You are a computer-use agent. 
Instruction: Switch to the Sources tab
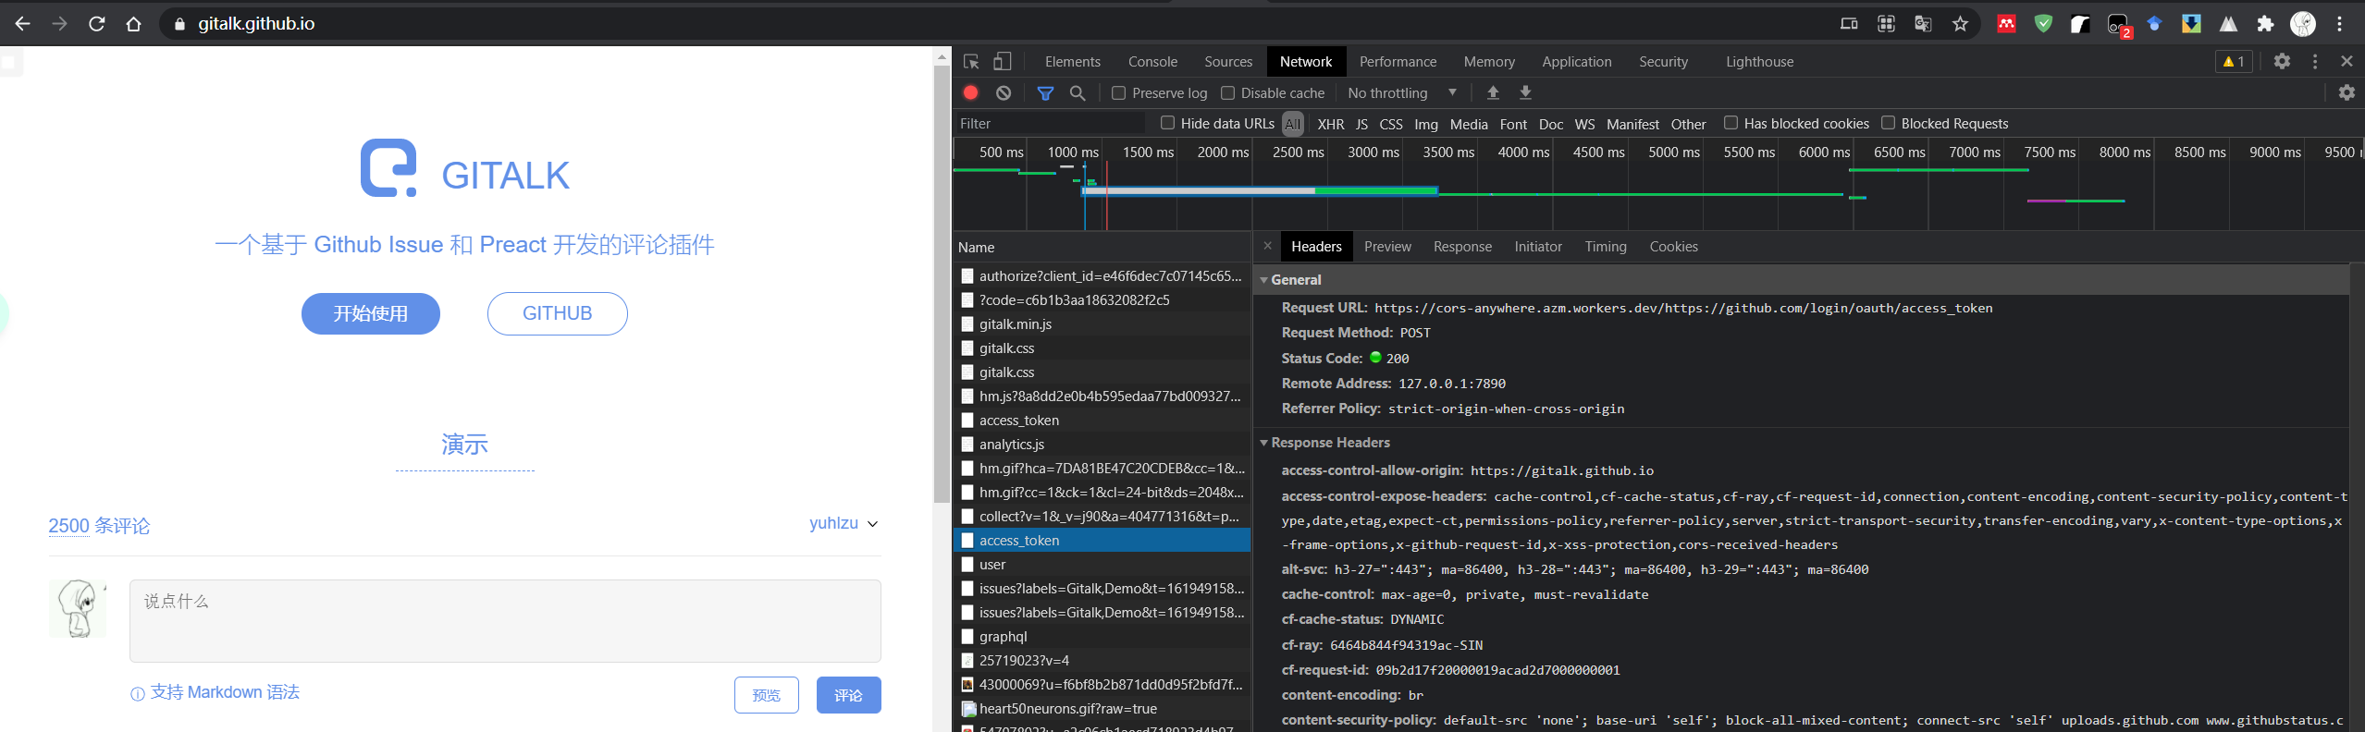(1228, 62)
